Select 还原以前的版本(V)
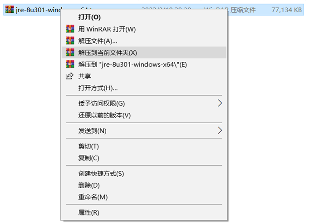This screenshot has height=224, width=314. (104, 115)
